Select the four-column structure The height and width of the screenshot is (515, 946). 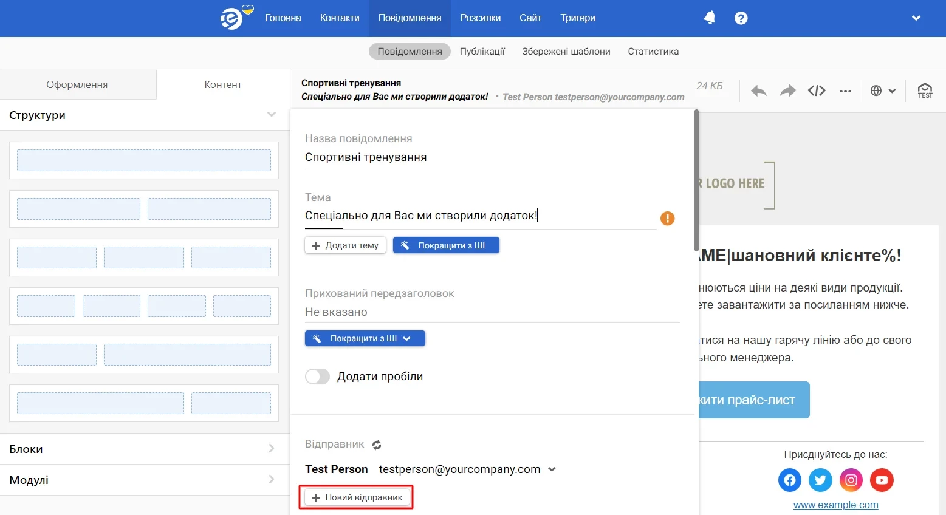144,306
